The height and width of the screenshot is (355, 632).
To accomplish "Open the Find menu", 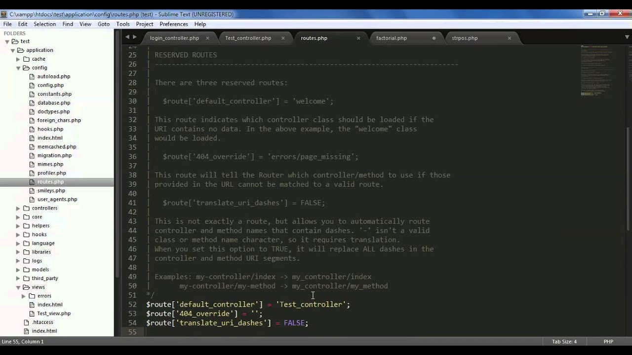I will [x=68, y=24].
